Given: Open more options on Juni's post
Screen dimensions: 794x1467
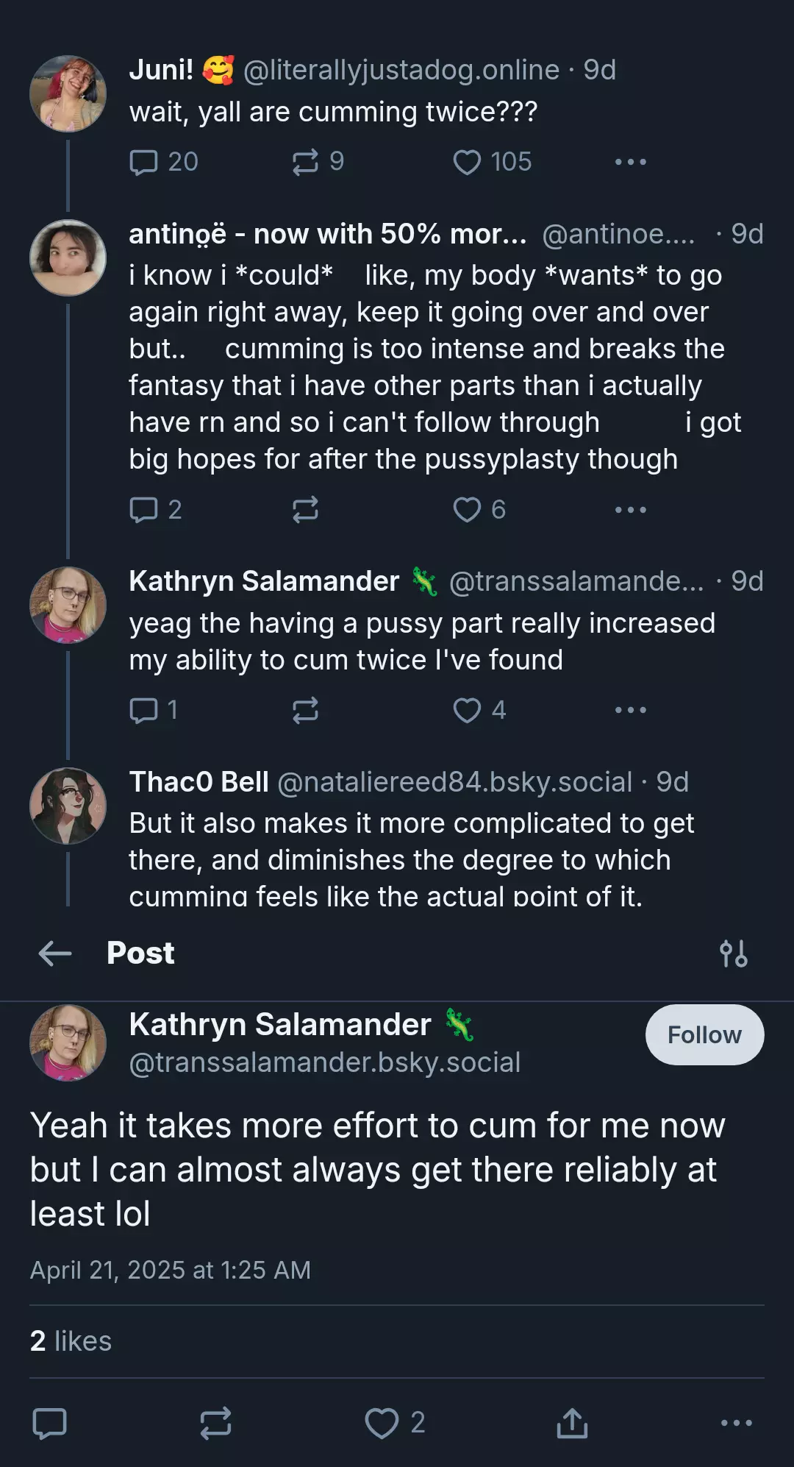Looking at the screenshot, I should (x=631, y=162).
